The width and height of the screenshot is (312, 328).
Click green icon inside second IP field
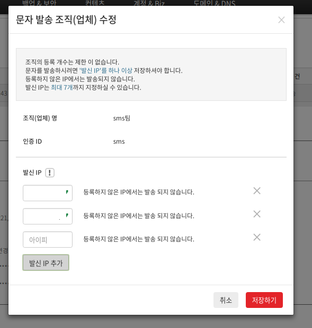click(x=67, y=215)
